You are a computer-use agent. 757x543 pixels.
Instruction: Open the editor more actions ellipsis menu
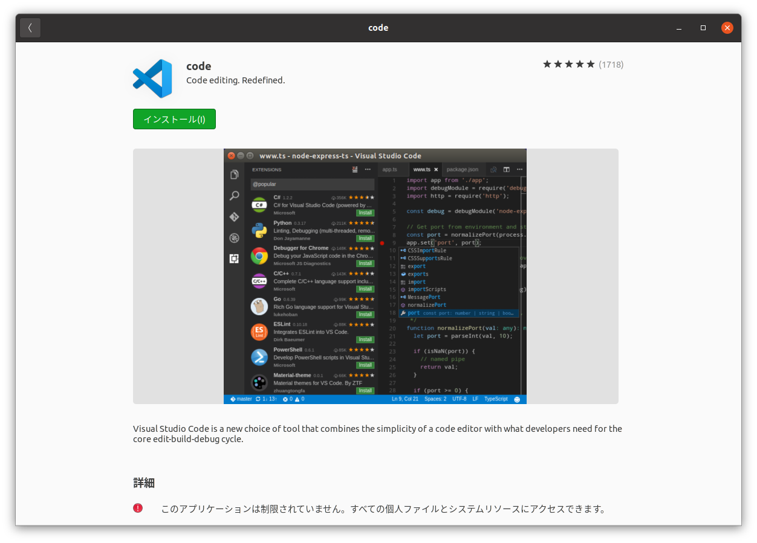tap(519, 169)
